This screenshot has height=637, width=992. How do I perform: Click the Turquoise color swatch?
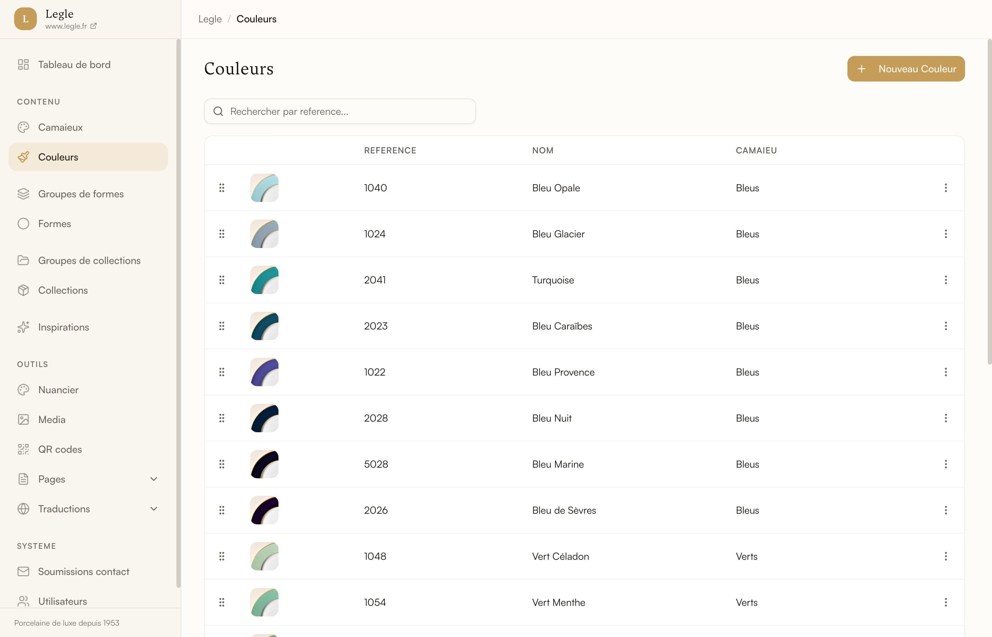pos(264,280)
